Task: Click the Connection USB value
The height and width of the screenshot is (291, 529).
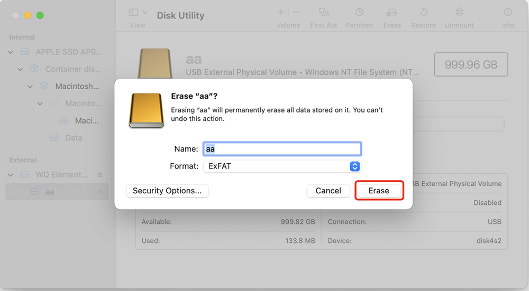Action: pos(494,222)
